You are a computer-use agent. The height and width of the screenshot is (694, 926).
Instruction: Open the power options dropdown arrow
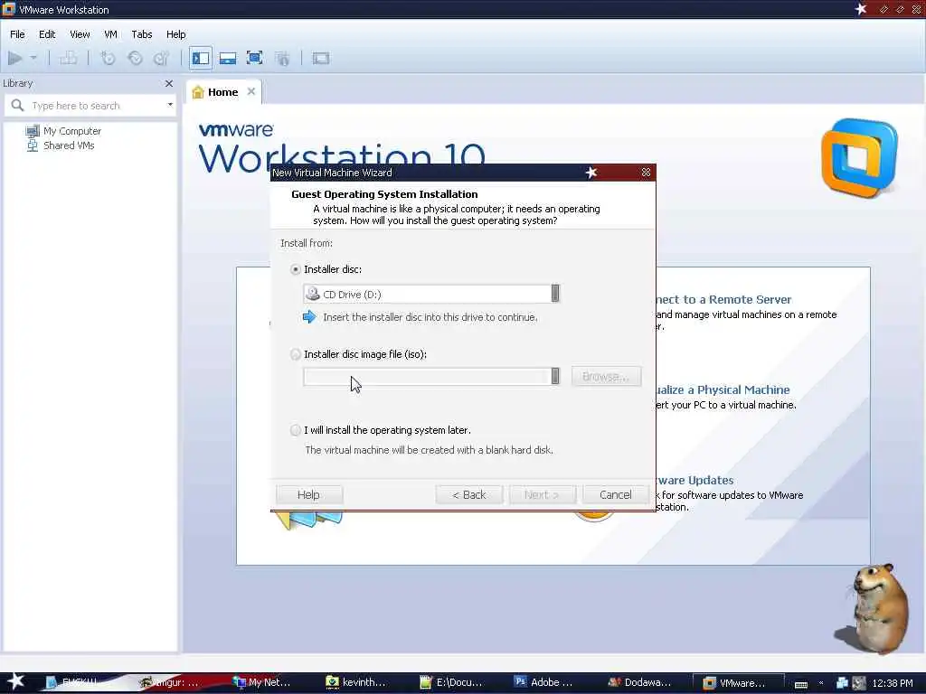coord(33,58)
